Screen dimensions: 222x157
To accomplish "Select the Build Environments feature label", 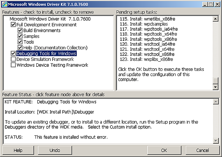I will click(42, 30).
